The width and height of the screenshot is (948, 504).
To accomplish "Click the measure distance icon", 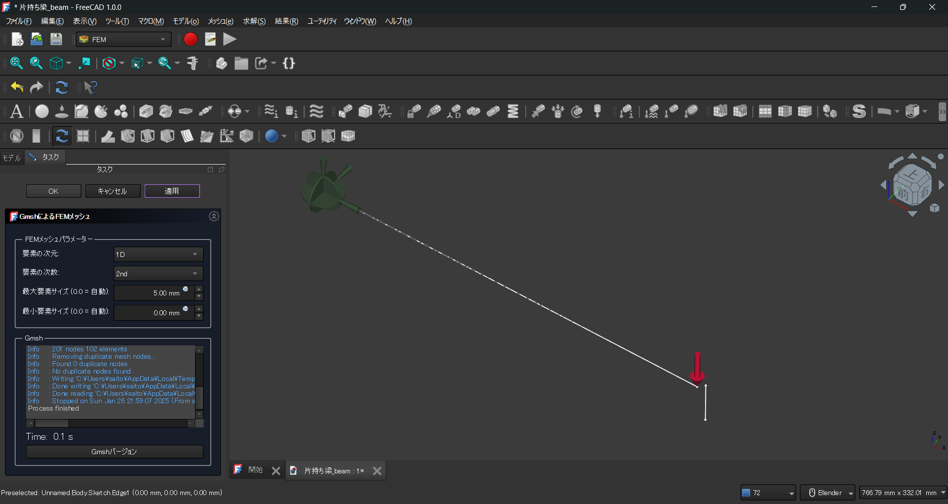I will click(193, 63).
